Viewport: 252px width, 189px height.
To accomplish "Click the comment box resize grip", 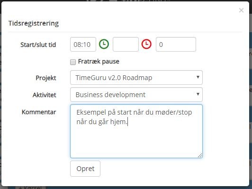I will click(200, 155).
